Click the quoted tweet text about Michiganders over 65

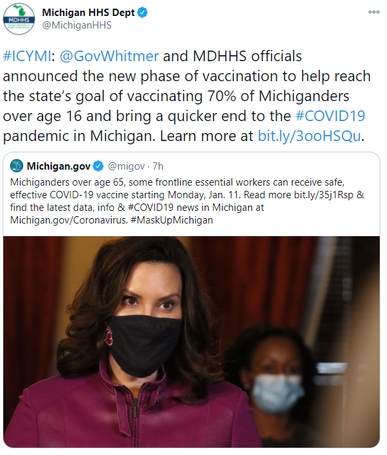click(x=187, y=201)
